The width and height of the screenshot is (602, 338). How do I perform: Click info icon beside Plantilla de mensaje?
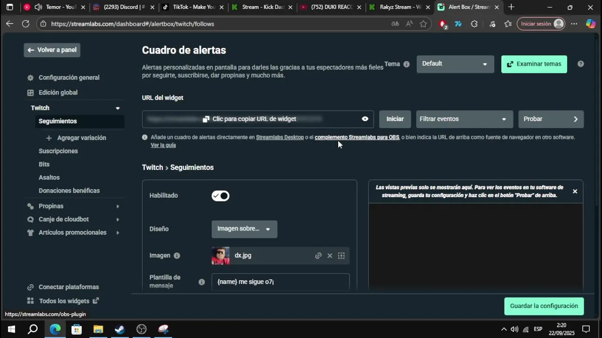[x=201, y=282]
